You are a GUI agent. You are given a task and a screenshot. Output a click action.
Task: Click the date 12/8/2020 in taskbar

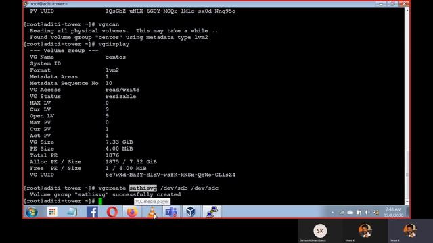pos(394,215)
